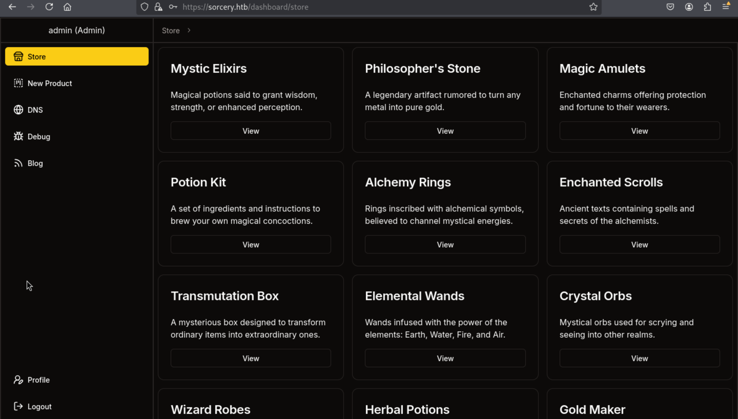Screen dimensions: 738x419
Task: Open the Profile sidebar item
Action: click(77, 380)
